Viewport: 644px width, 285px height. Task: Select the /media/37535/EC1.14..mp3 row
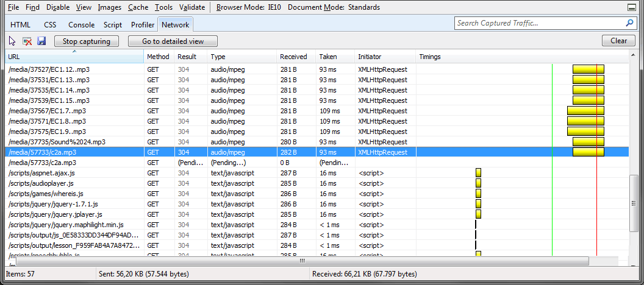(x=317, y=90)
